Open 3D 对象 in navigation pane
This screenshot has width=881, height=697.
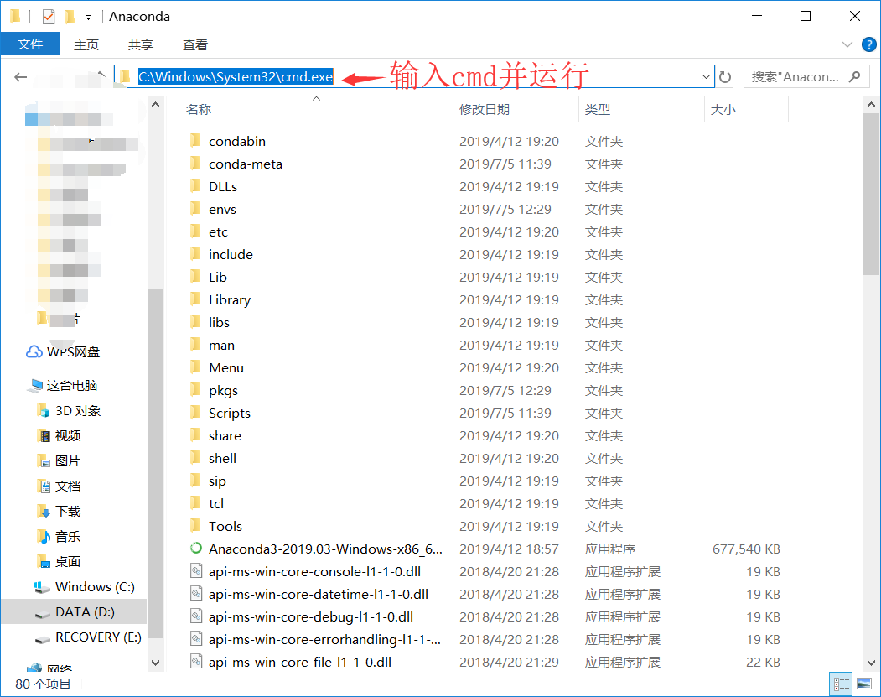pyautogui.click(x=77, y=411)
